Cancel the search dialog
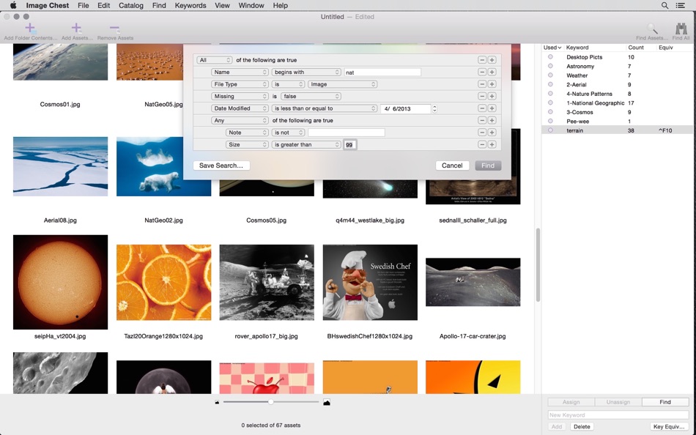The image size is (696, 435). point(452,166)
